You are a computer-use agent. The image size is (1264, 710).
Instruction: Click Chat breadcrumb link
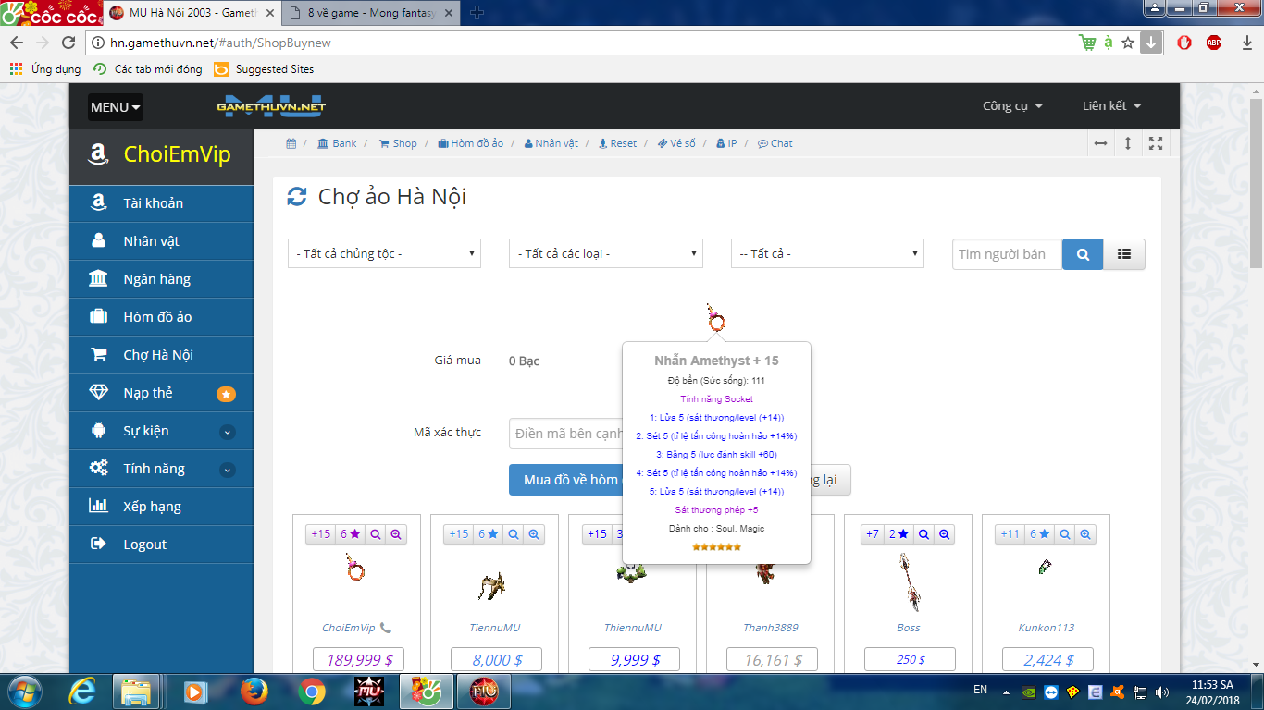pyautogui.click(x=775, y=143)
